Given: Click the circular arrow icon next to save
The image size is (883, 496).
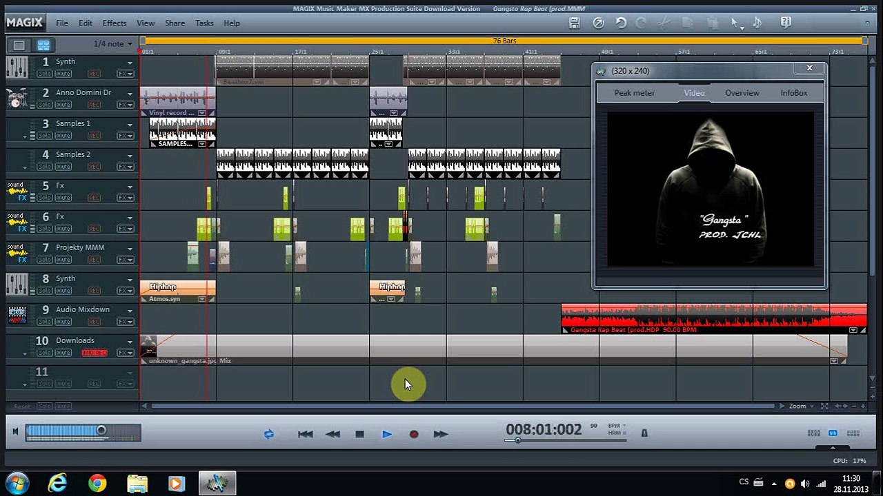Looking at the screenshot, I should click(598, 23).
